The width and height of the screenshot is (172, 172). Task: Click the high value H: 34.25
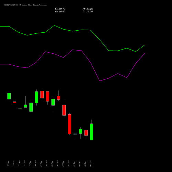tap(88, 9)
